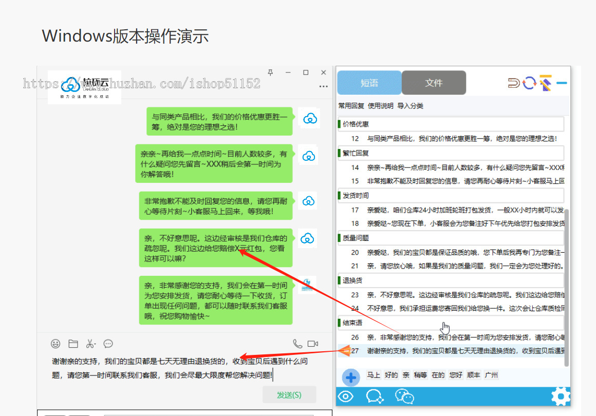The width and height of the screenshot is (596, 416).
Task: Click the cloud avatar beside the first message
Action: [x=310, y=119]
